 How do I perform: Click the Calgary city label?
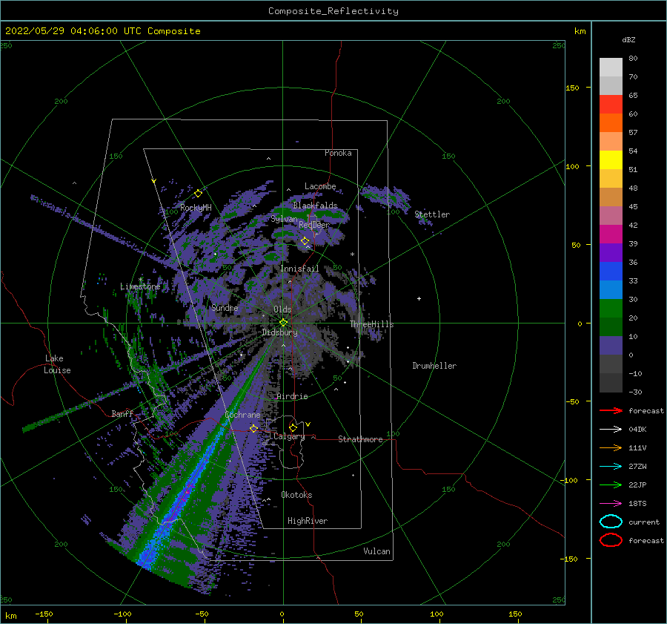pos(289,436)
